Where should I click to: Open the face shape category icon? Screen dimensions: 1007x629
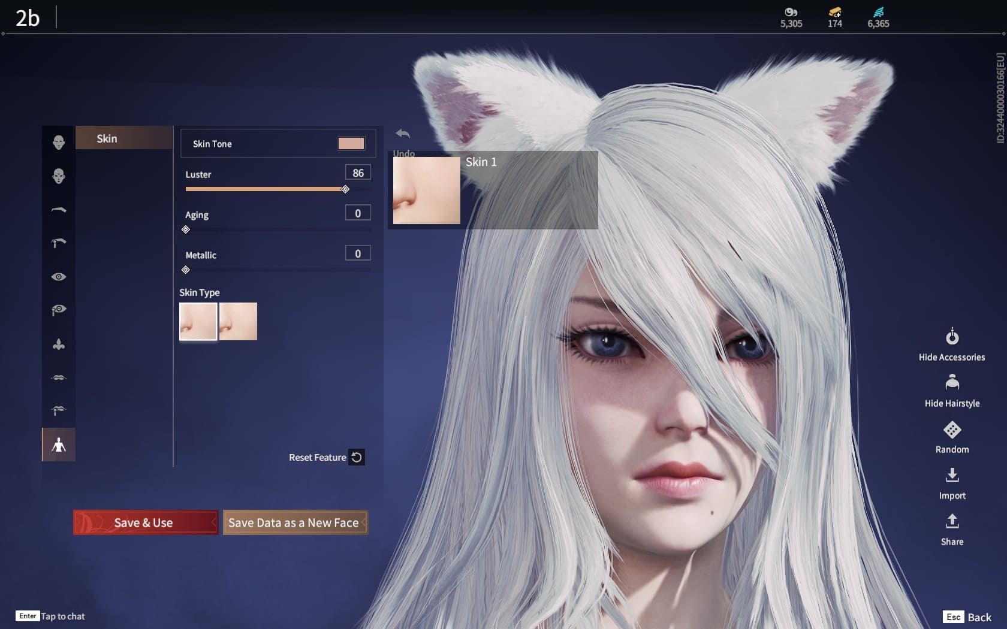pyautogui.click(x=59, y=143)
